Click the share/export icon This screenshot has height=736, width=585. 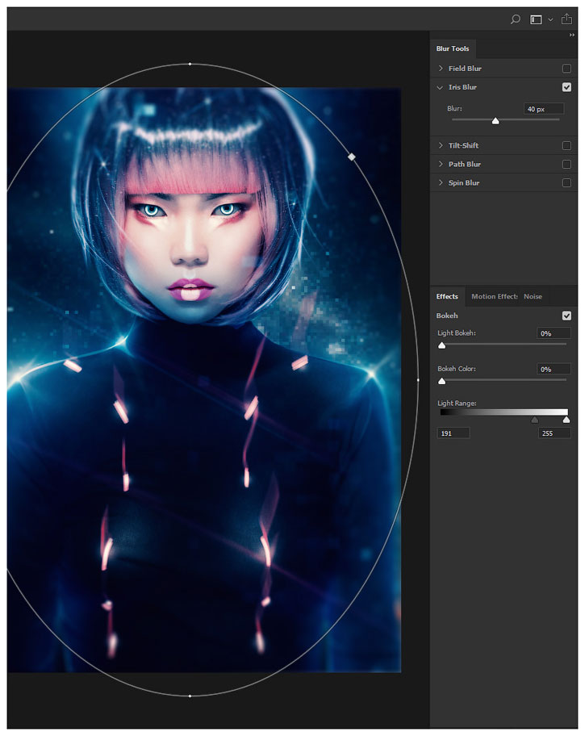tap(566, 19)
